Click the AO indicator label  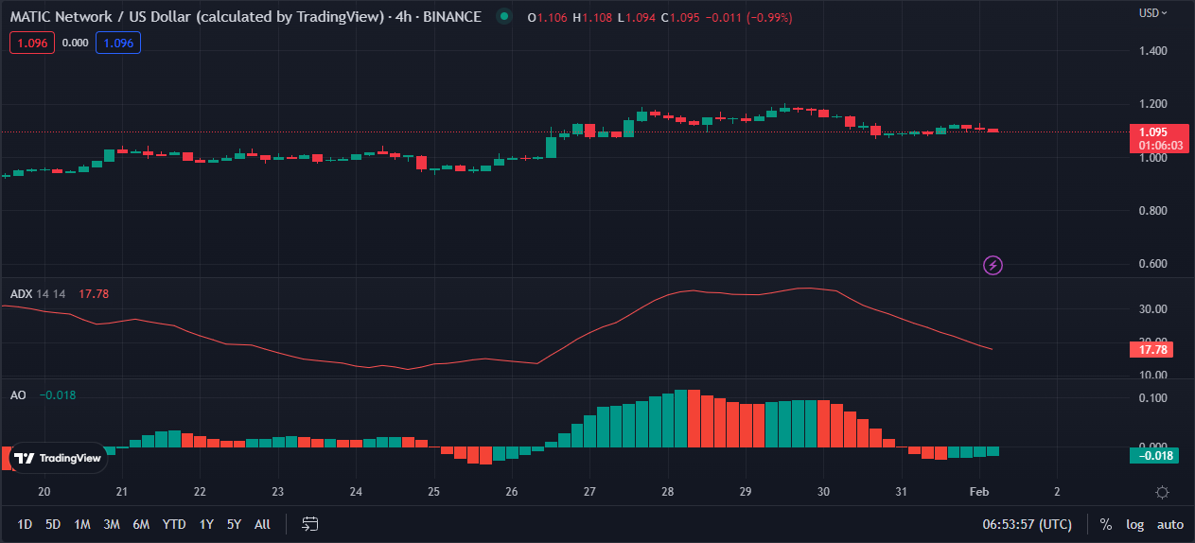(18, 394)
